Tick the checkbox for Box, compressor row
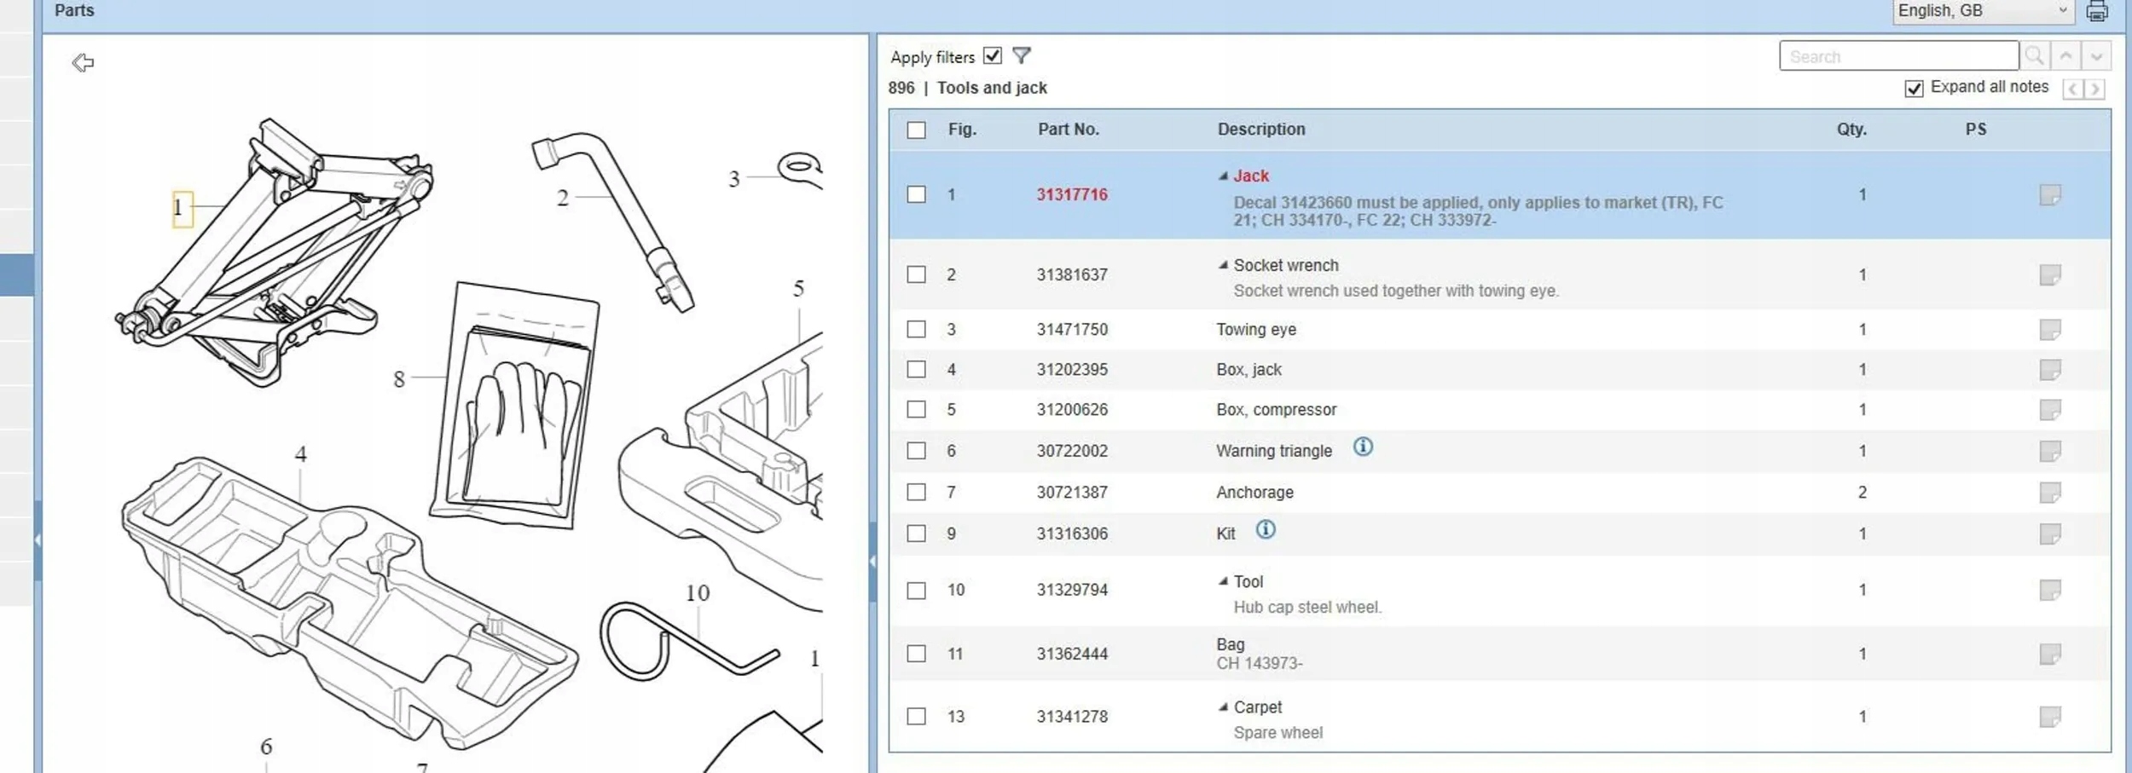 (x=916, y=409)
